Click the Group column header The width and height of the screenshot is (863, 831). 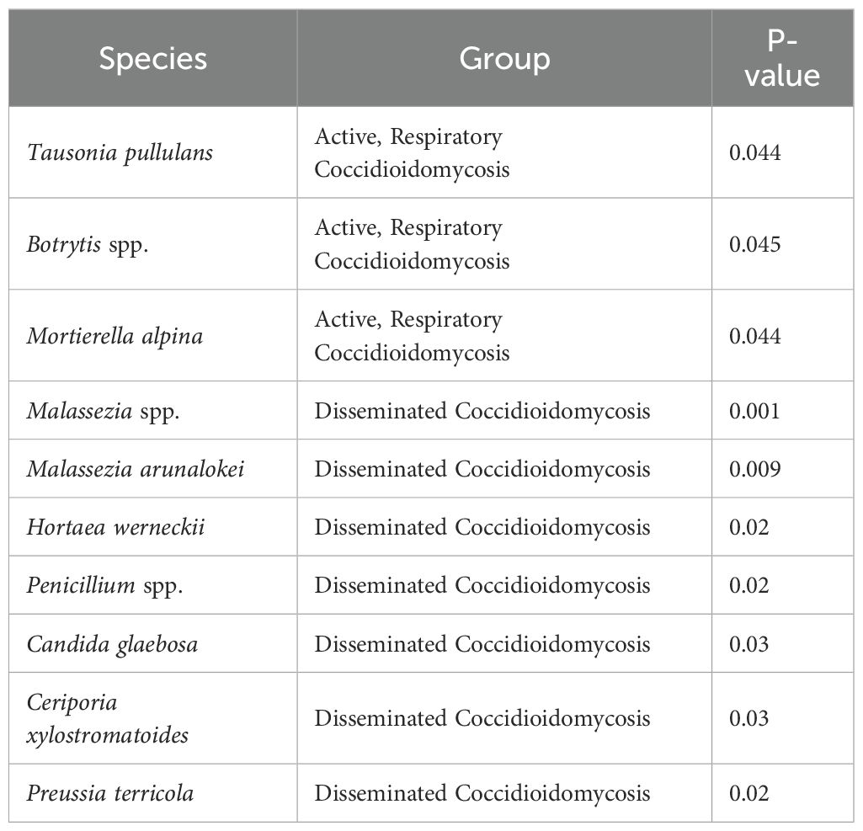pyautogui.click(x=503, y=58)
